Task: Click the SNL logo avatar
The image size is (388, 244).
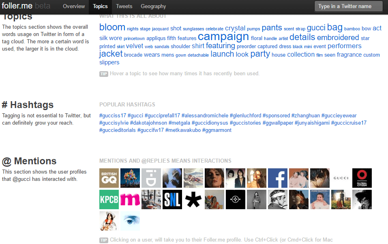Action: 172,199
